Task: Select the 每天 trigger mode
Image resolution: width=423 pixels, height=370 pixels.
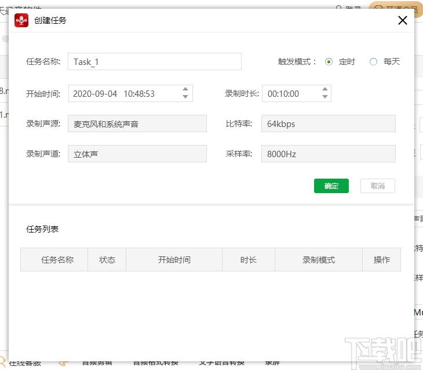Action: point(373,62)
